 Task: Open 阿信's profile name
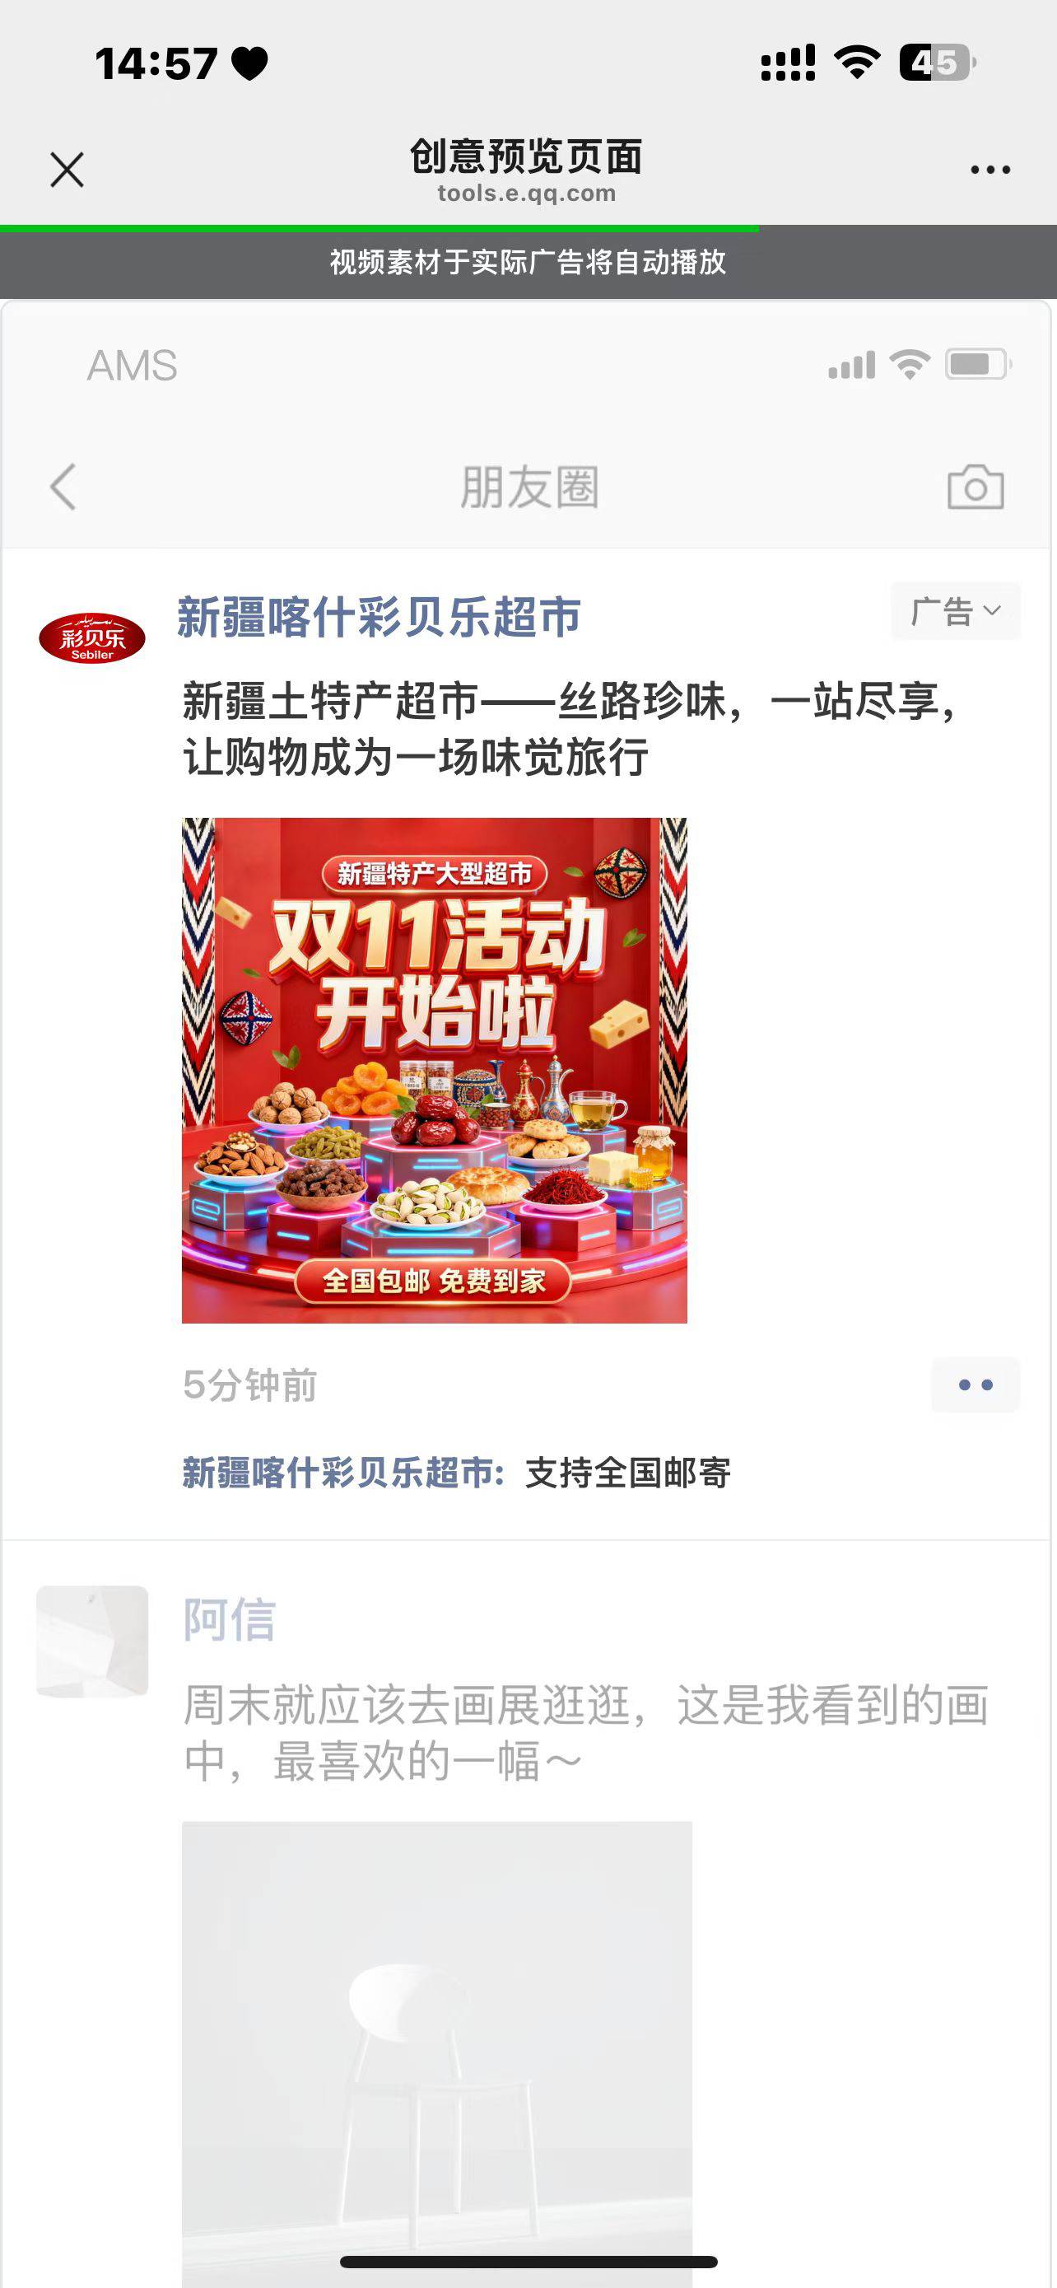230,1619
